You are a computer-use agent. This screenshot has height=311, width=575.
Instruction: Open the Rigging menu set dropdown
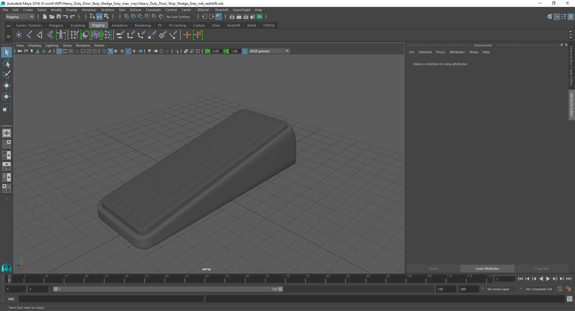pos(20,17)
